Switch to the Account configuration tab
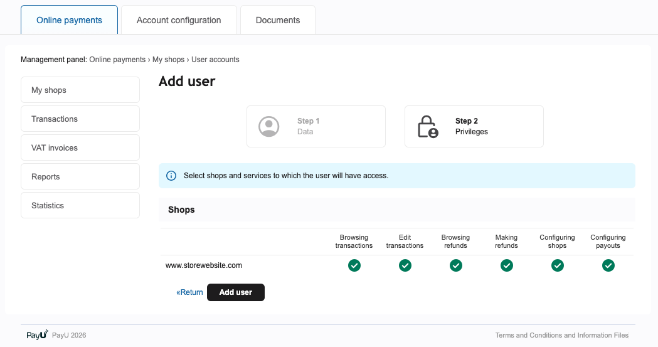 (x=179, y=20)
